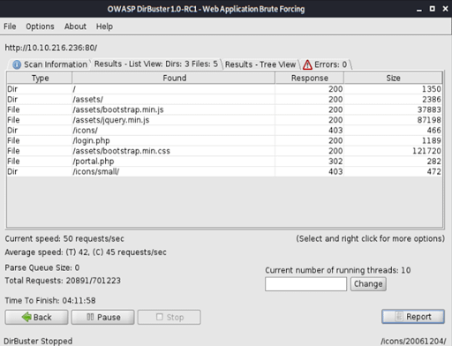452x346 pixels.
Task: Select /assets/bootstrap.min.js file row
Action: 224,109
